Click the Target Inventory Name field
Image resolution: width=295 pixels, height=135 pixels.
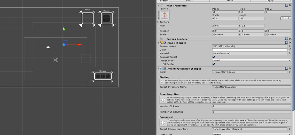(252, 87)
